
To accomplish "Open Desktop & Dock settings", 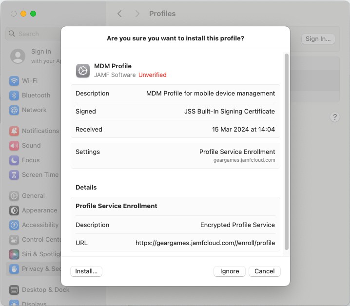I will pyautogui.click(x=45, y=290).
